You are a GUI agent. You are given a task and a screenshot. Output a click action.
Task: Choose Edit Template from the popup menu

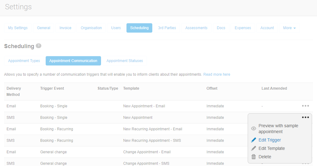pyautogui.click(x=271, y=148)
